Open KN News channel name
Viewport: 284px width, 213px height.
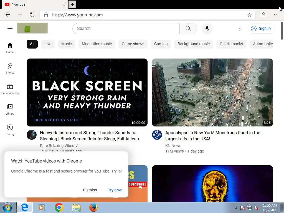tap(173, 146)
